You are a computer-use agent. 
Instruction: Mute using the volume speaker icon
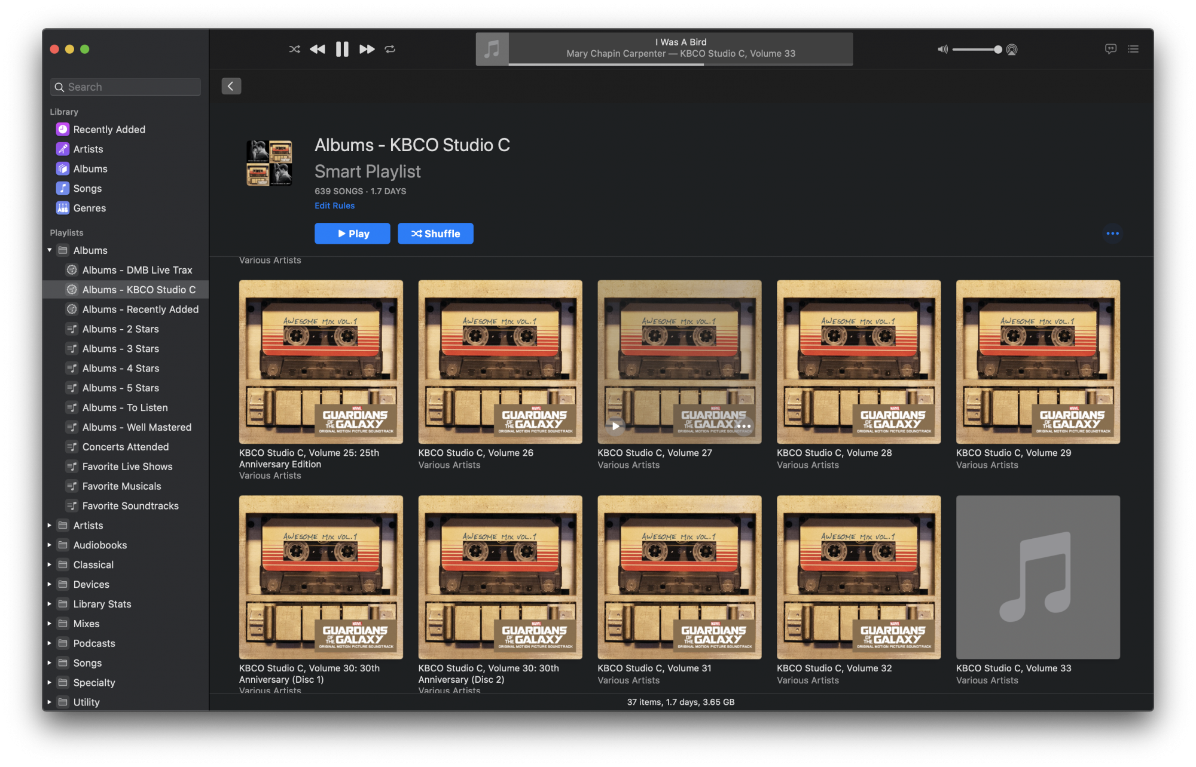tap(942, 50)
